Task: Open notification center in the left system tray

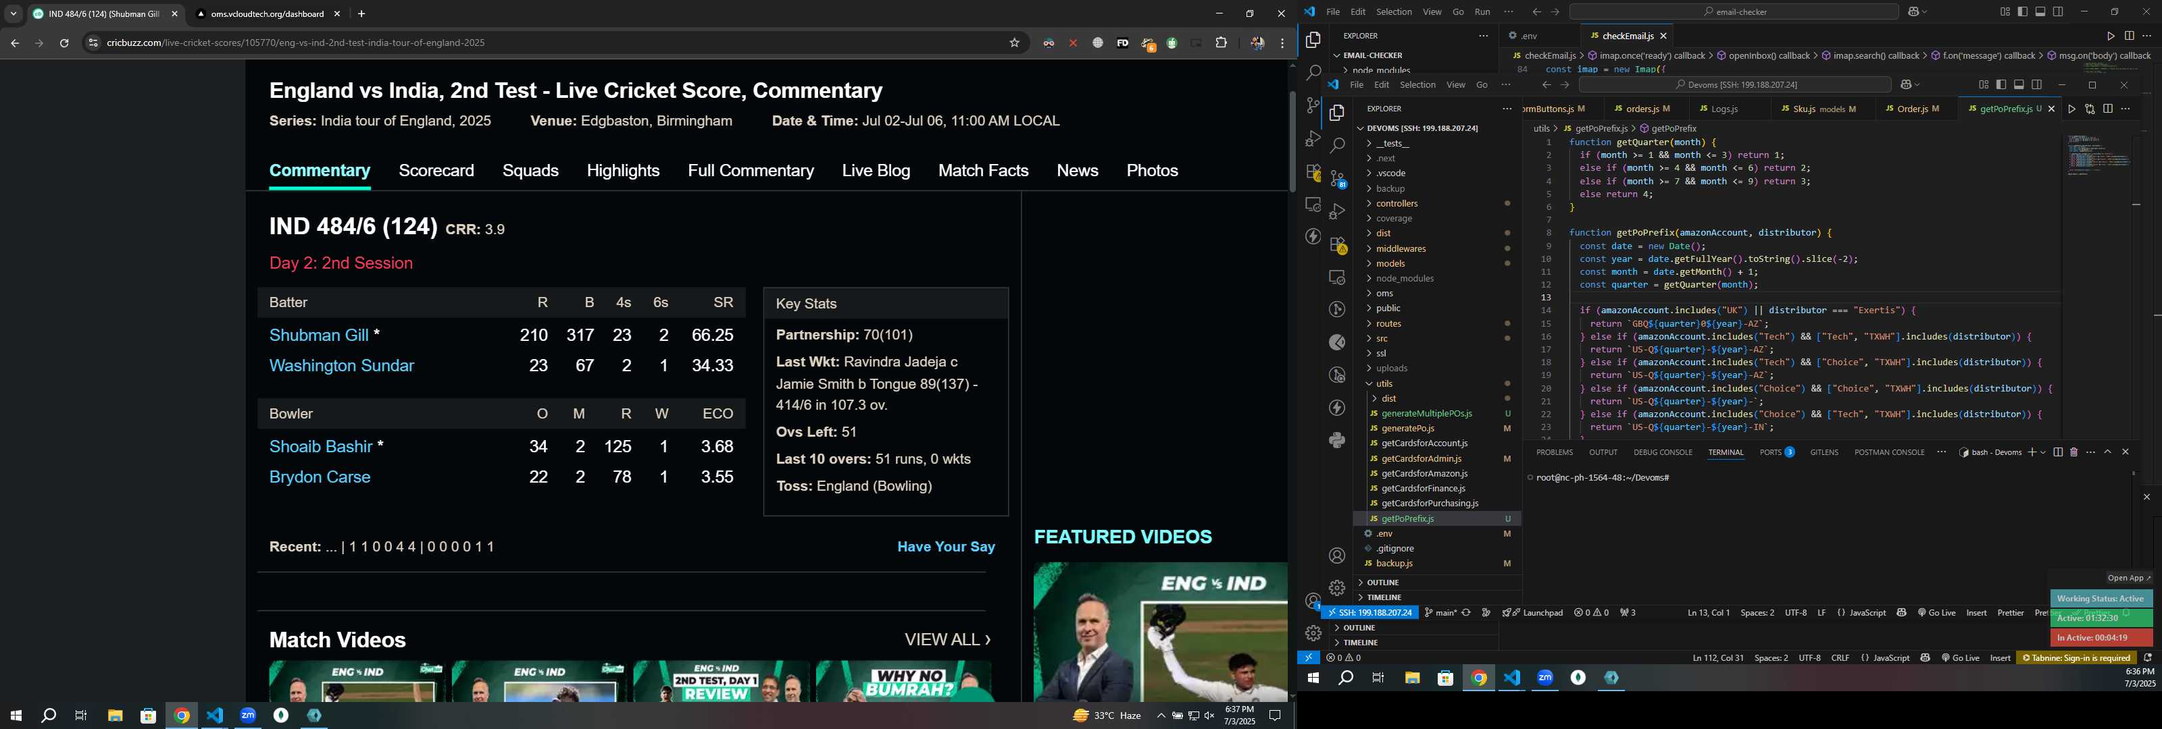Action: pos(1274,715)
